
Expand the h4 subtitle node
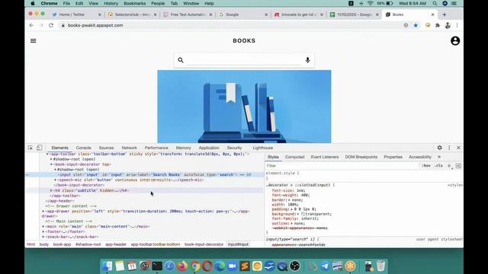pyautogui.click(x=51, y=190)
